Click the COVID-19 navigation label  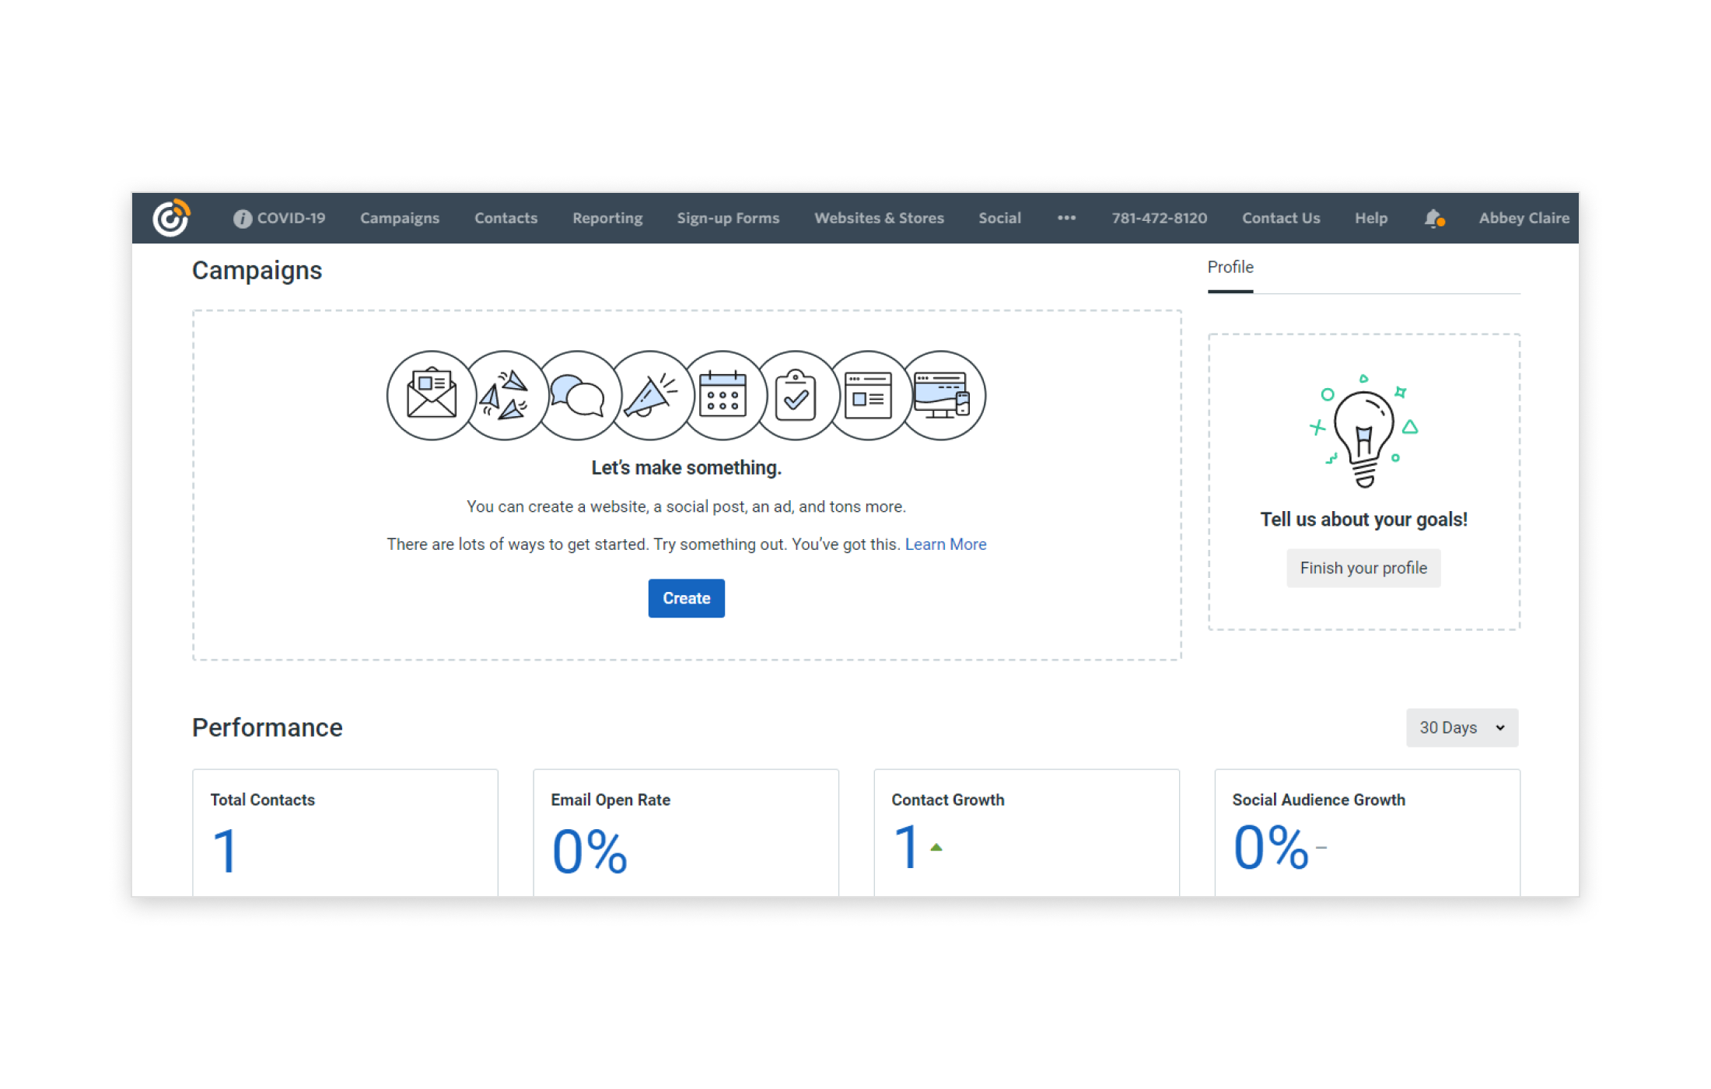[291, 219]
